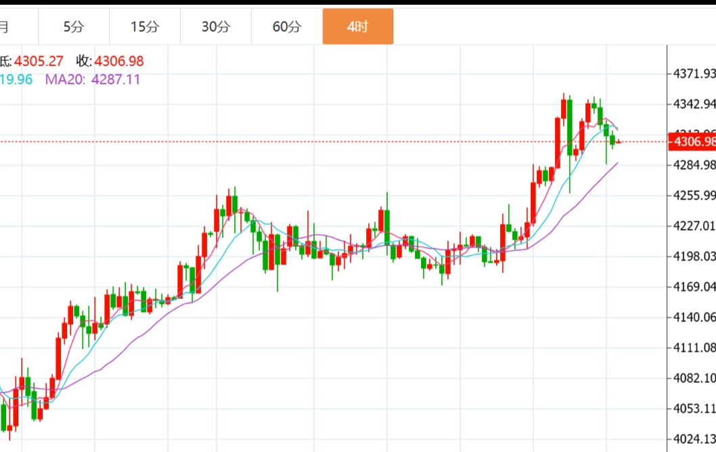This screenshot has height=452, width=716.
Task: Click the 4284.98 price axis label
Action: (x=694, y=165)
